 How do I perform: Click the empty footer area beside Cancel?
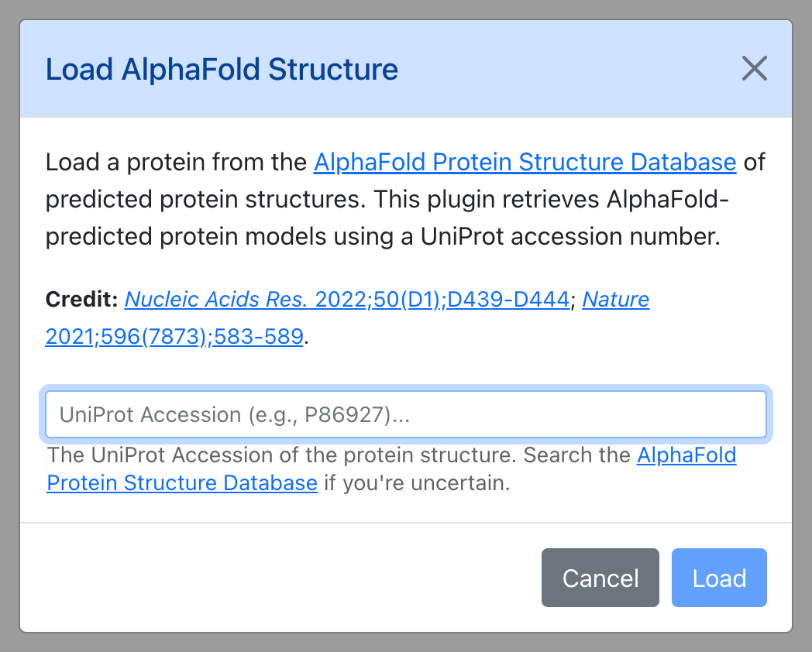(280, 578)
